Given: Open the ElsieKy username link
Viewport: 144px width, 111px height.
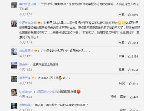Looking at the screenshot, I should coord(24,64).
